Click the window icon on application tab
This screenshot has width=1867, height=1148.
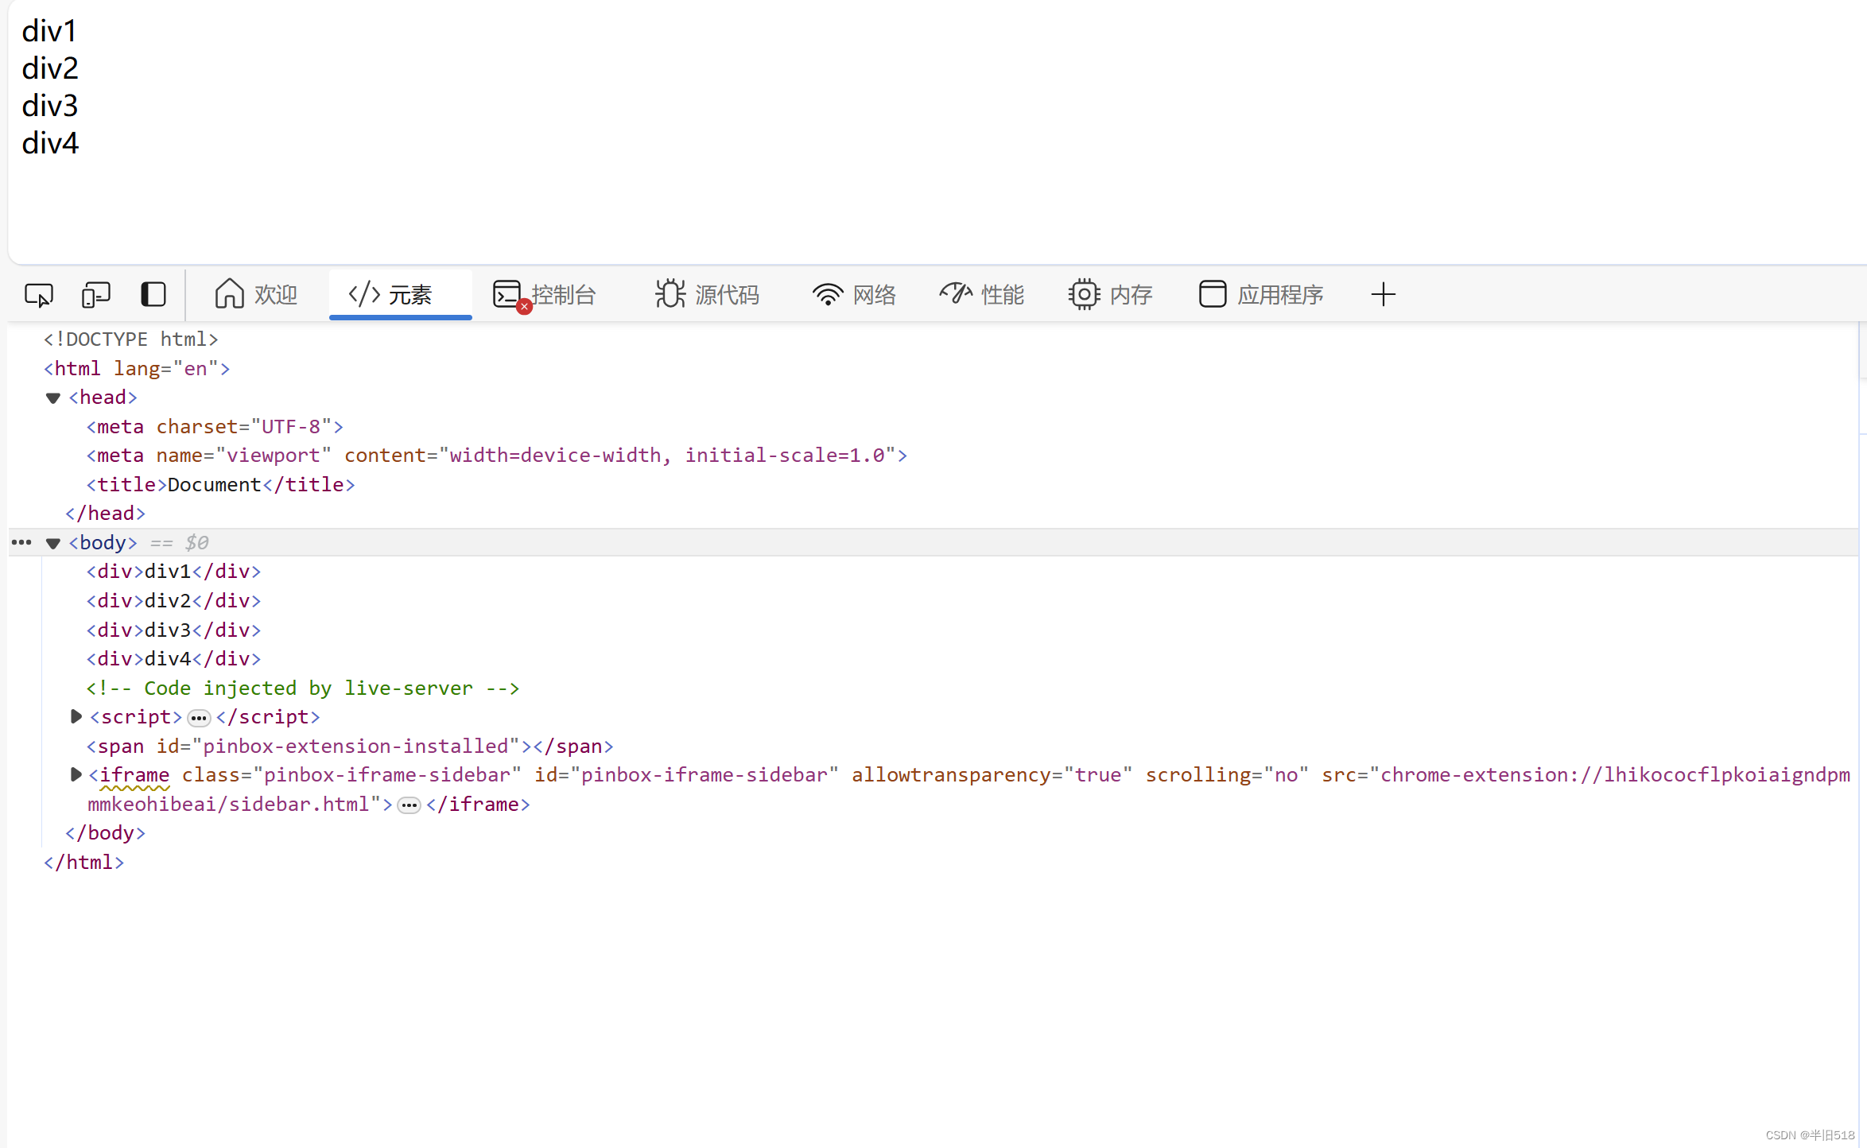[1213, 293]
